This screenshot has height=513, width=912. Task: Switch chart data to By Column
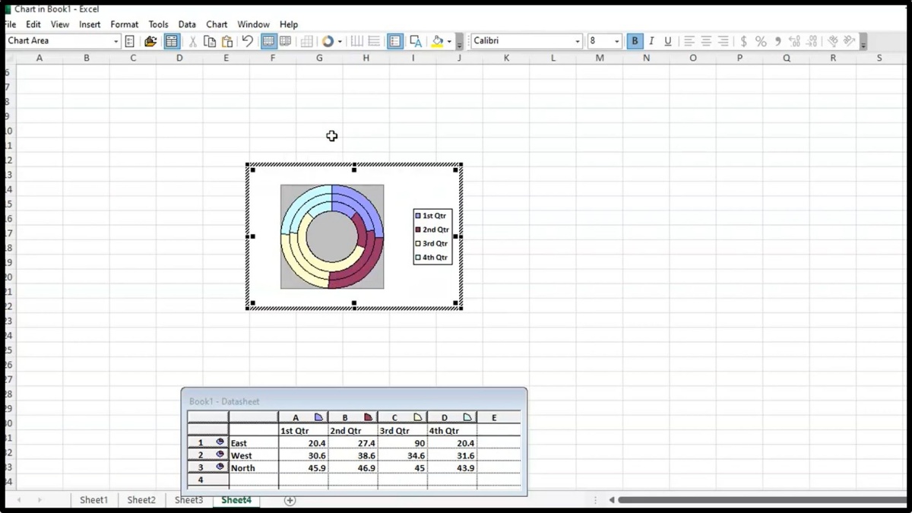coord(285,41)
